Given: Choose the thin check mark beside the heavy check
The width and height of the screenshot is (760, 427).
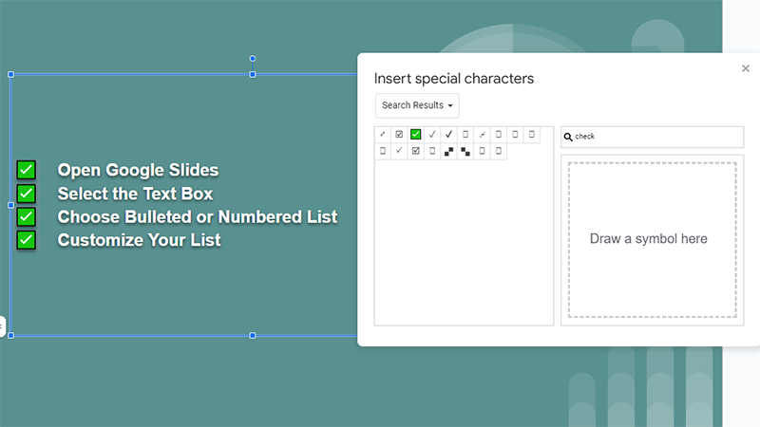Looking at the screenshot, I should tap(432, 134).
